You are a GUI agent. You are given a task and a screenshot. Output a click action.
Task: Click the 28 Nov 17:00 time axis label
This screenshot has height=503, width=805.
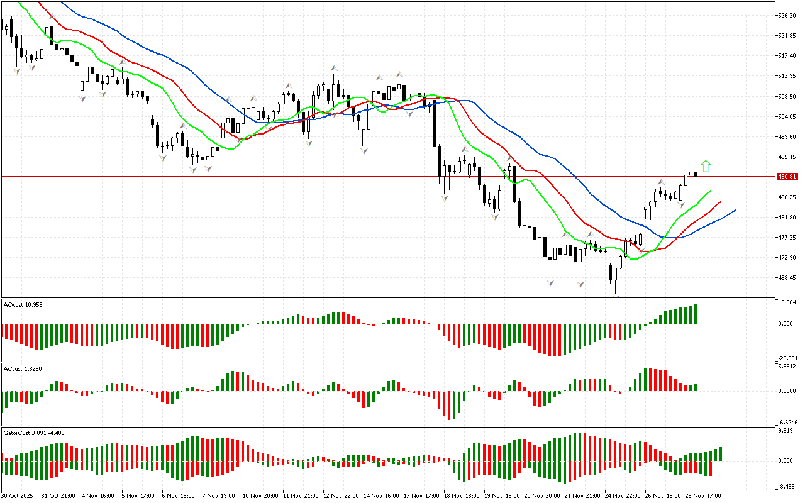click(x=701, y=495)
